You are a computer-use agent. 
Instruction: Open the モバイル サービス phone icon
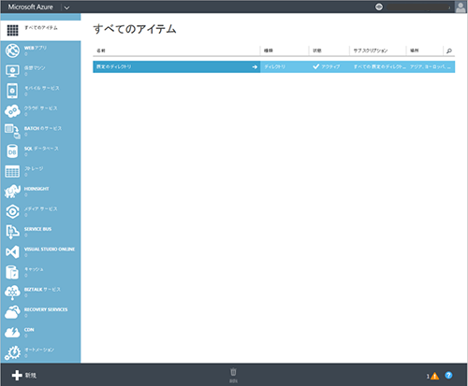(x=12, y=91)
